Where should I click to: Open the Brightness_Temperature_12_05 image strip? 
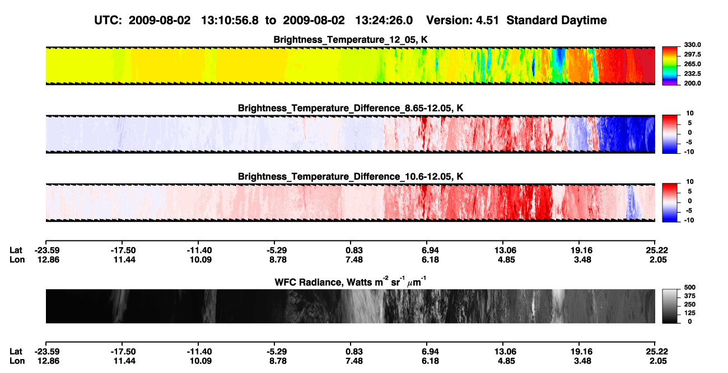pyautogui.click(x=350, y=65)
